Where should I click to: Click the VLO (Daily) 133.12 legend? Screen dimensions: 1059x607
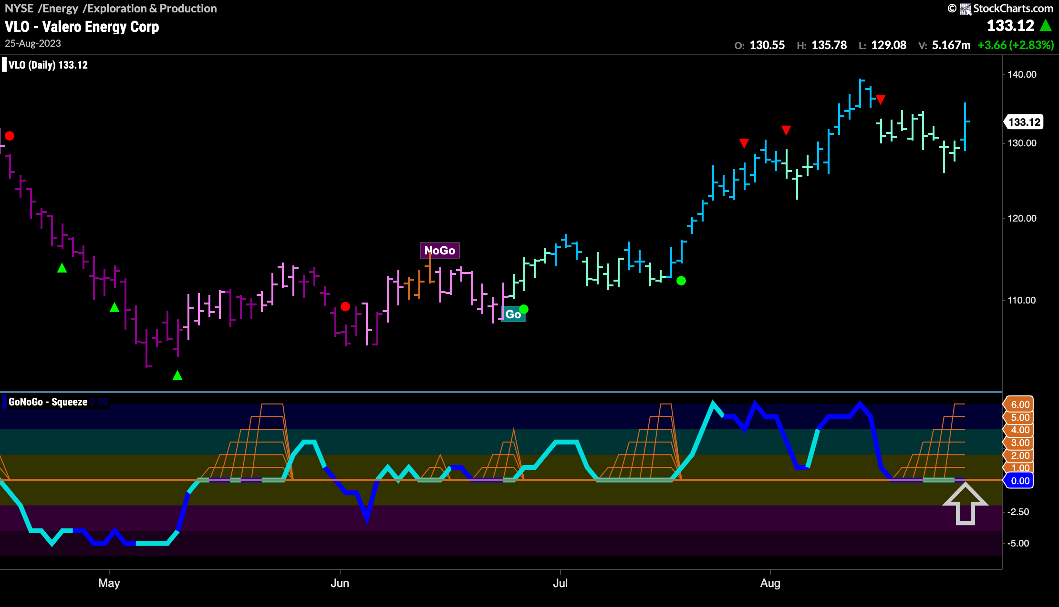[48, 65]
